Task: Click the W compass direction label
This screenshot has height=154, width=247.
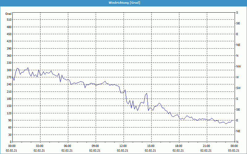Action: (237, 77)
